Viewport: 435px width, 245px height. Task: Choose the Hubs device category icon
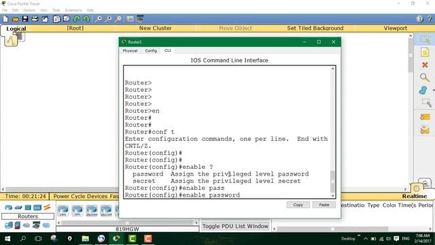pyautogui.click(x=28, y=207)
